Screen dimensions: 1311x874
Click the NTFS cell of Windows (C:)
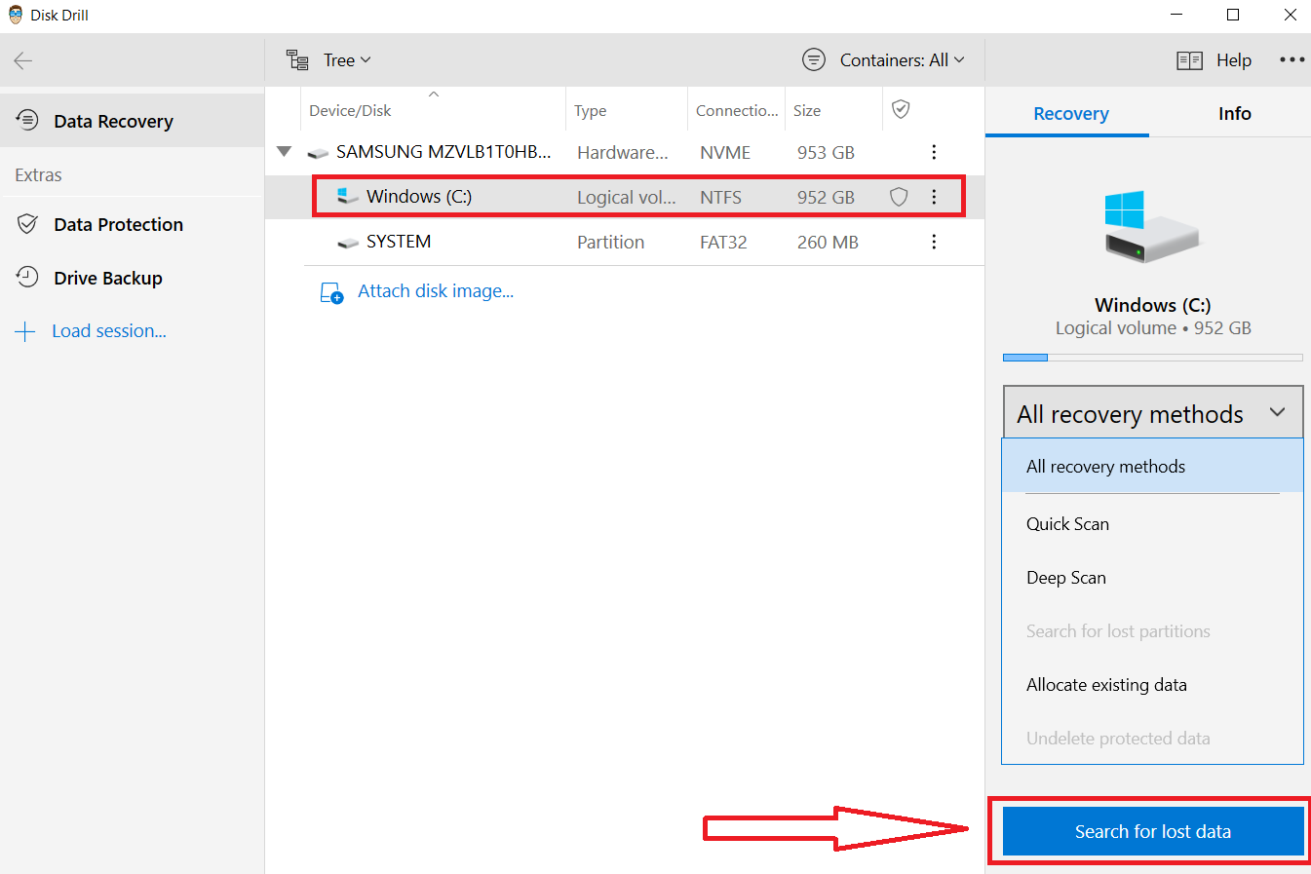720,197
